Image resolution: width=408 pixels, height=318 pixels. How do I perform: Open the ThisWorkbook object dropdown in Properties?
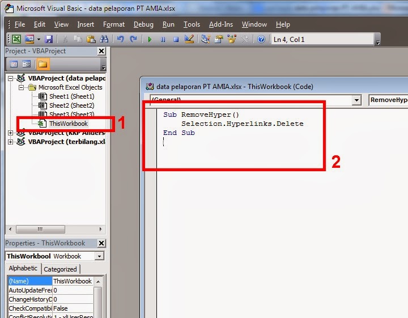pos(99,256)
